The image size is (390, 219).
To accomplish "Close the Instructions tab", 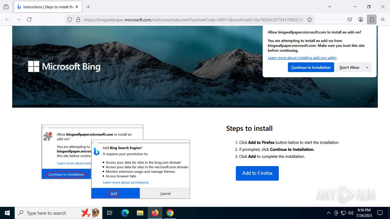I will pos(77,7).
